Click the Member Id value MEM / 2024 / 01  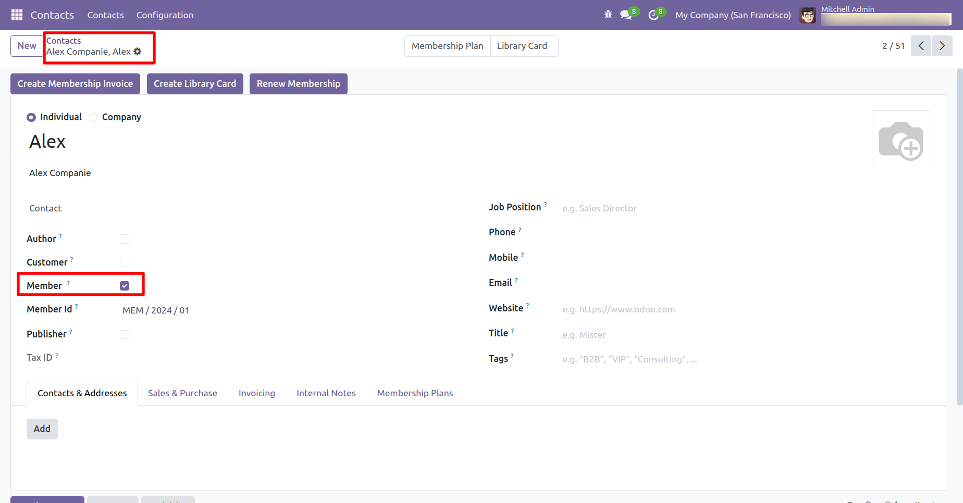[x=156, y=310]
